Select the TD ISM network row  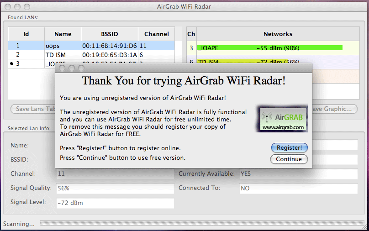pyautogui.click(x=91, y=55)
